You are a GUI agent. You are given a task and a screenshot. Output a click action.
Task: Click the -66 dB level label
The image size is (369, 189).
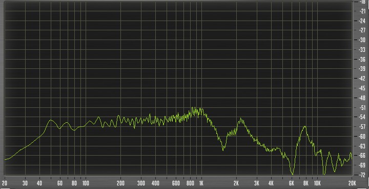point(362,156)
